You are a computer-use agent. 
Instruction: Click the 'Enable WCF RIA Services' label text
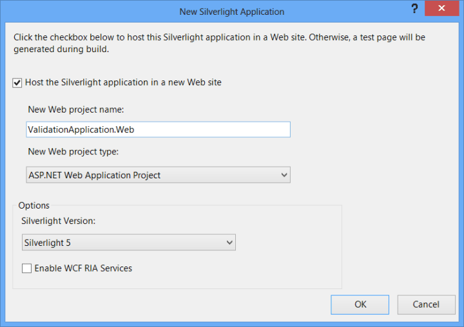tap(83, 268)
